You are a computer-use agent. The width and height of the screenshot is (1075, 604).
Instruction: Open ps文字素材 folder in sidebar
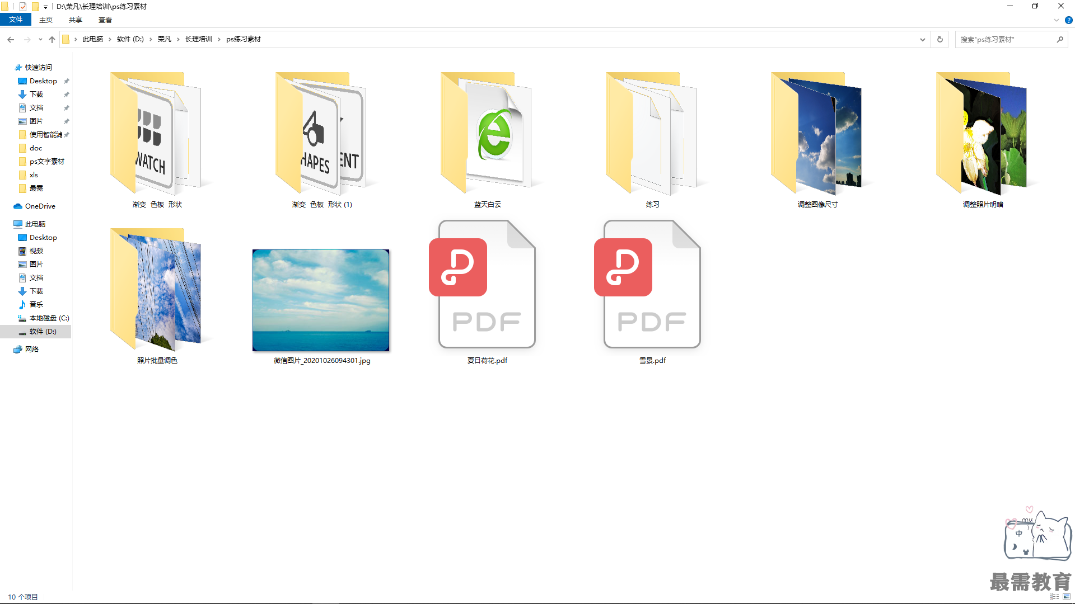click(x=47, y=162)
